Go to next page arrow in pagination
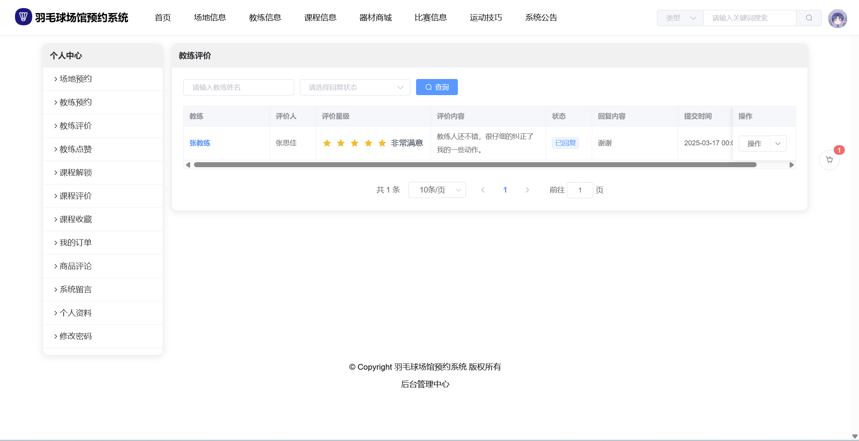Screen dimensions: 859x441 pos(527,190)
